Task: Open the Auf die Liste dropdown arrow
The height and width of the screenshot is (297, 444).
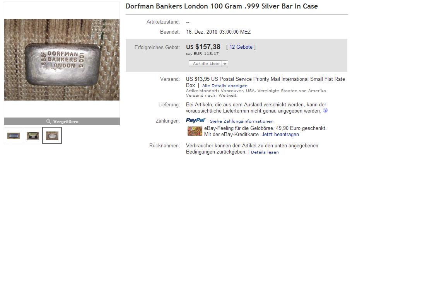Action: coord(225,64)
